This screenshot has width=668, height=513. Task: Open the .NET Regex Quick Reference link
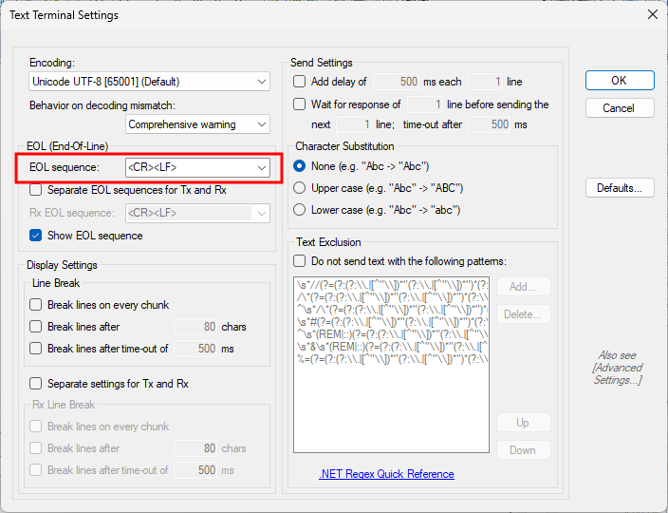coord(386,474)
